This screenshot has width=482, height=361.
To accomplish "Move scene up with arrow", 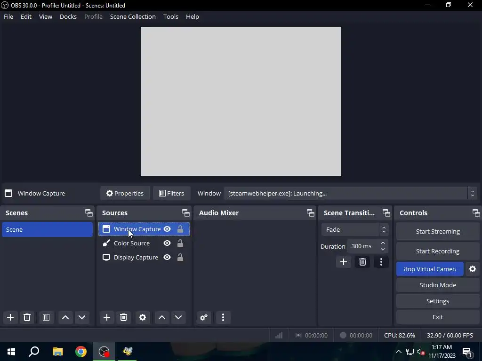I will [65, 317].
